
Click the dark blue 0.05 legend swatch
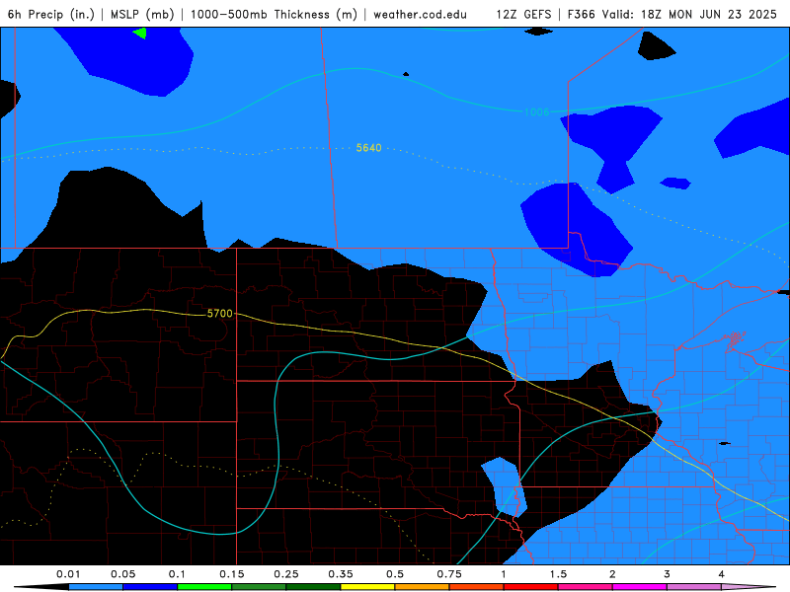(150, 587)
